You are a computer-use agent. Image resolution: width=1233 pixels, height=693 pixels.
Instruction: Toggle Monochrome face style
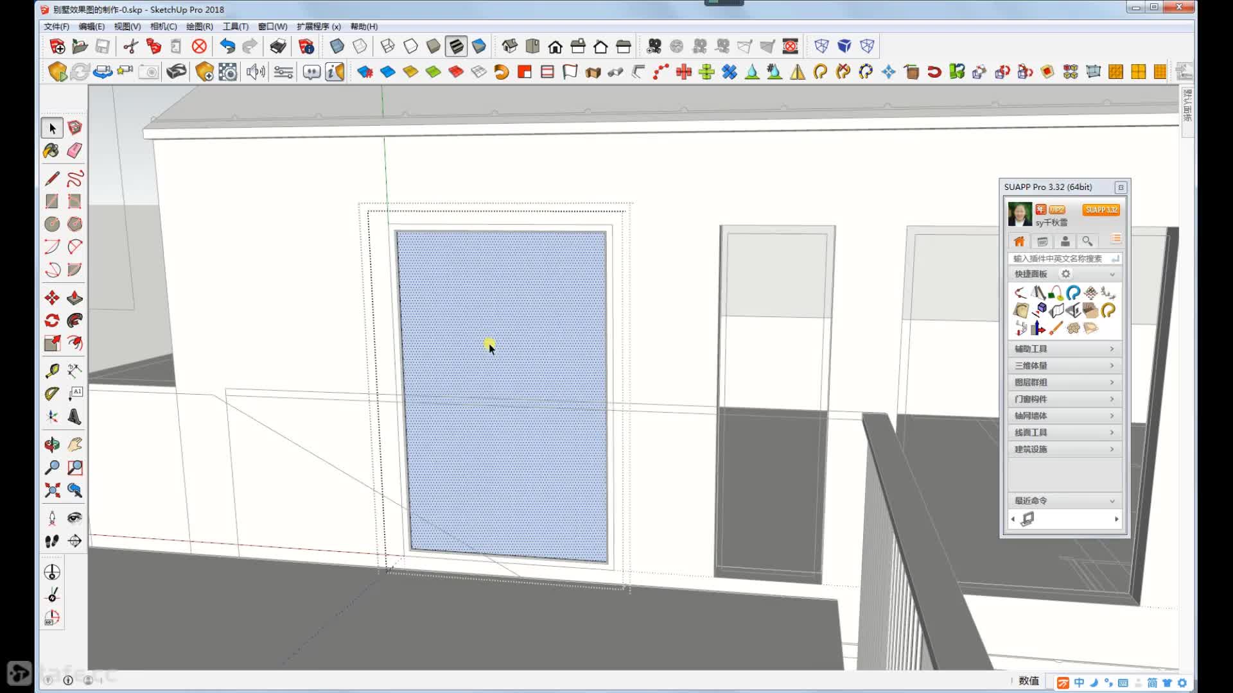(479, 46)
